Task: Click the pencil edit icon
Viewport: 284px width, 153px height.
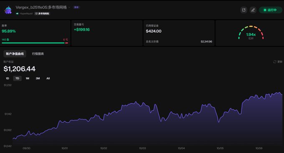Action: pos(253,10)
